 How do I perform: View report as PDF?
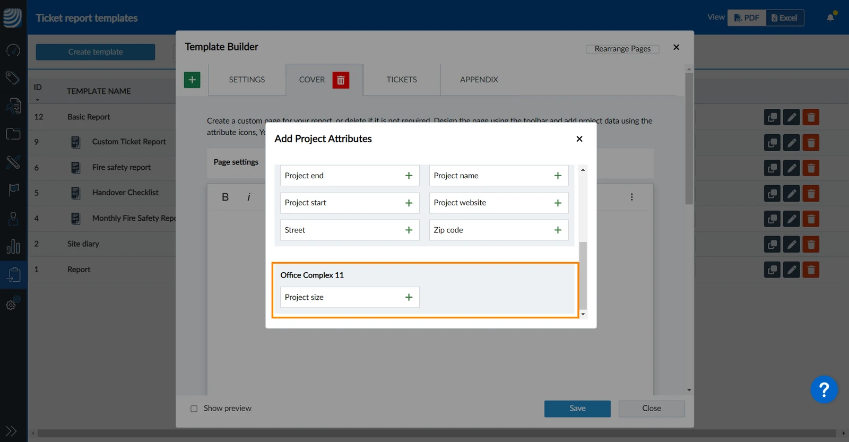coord(747,18)
